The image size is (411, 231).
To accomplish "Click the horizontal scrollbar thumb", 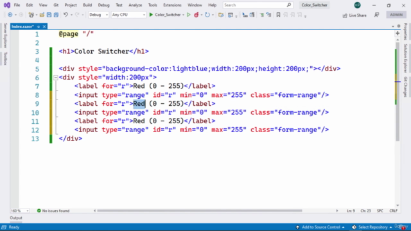I will (x=200, y=210).
